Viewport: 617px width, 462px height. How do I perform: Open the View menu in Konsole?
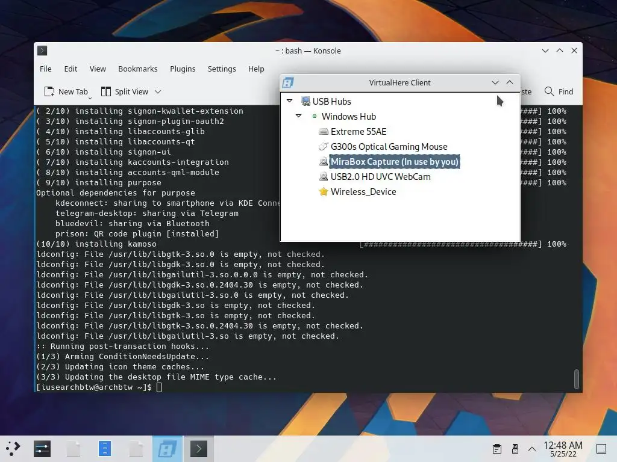pyautogui.click(x=98, y=69)
